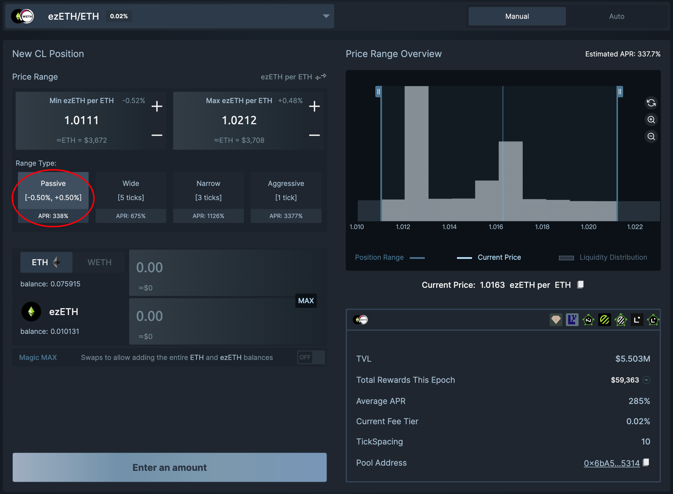
Task: Click the MAX button
Action: (306, 301)
